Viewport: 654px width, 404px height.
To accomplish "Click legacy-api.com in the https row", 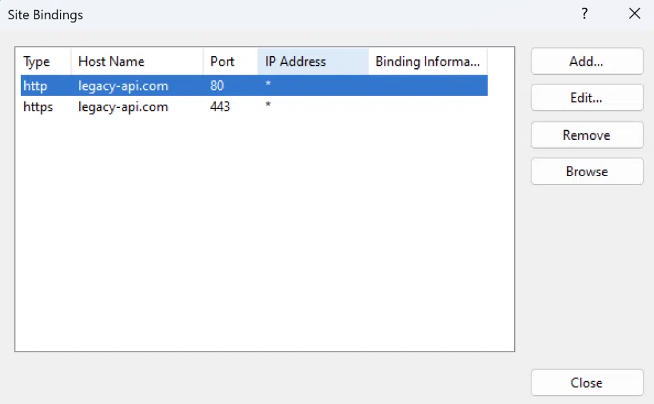I will [123, 107].
